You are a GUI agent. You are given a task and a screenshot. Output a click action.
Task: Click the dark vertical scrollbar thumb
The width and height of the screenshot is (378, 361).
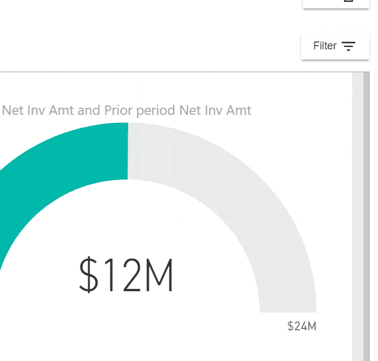[x=367, y=211]
